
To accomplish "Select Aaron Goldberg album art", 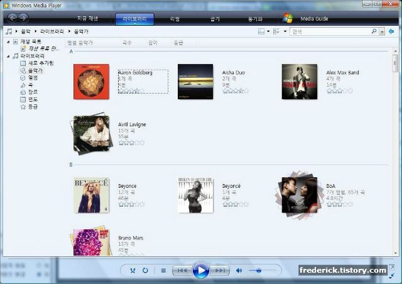I will [x=91, y=82].
